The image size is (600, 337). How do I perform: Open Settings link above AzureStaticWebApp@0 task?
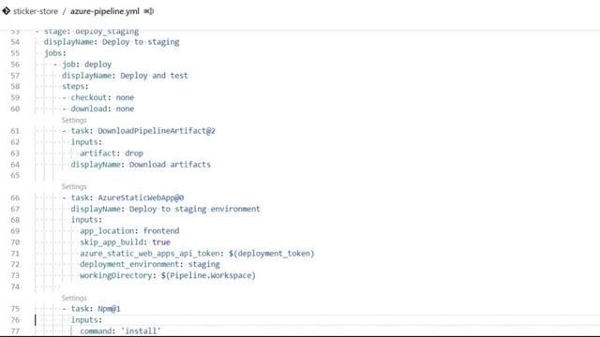pyautogui.click(x=74, y=186)
